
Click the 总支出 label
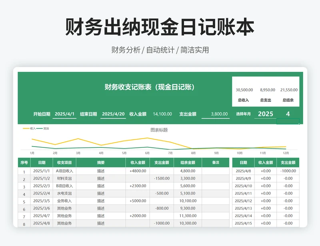(x=266, y=100)
